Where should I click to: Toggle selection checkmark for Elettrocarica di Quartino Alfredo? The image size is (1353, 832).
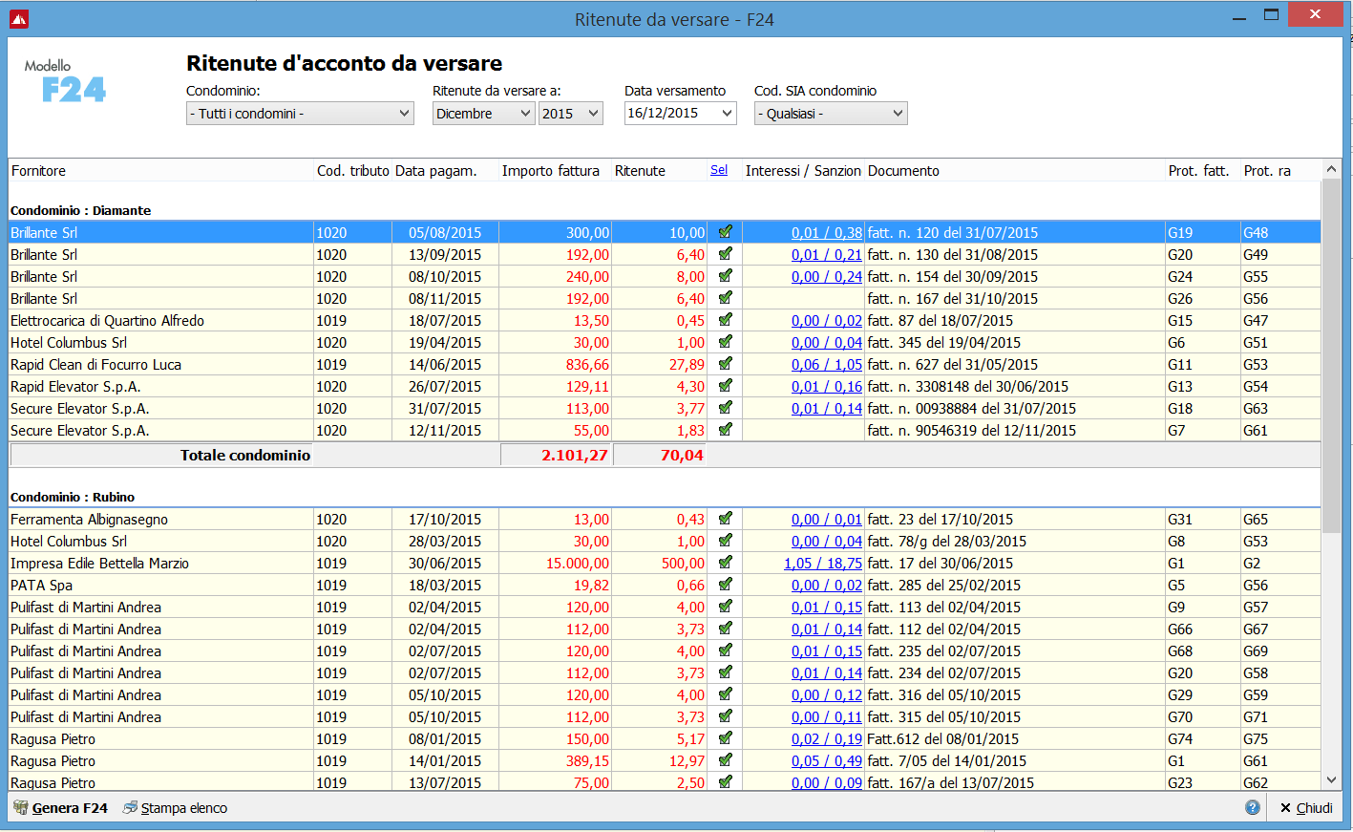726,320
